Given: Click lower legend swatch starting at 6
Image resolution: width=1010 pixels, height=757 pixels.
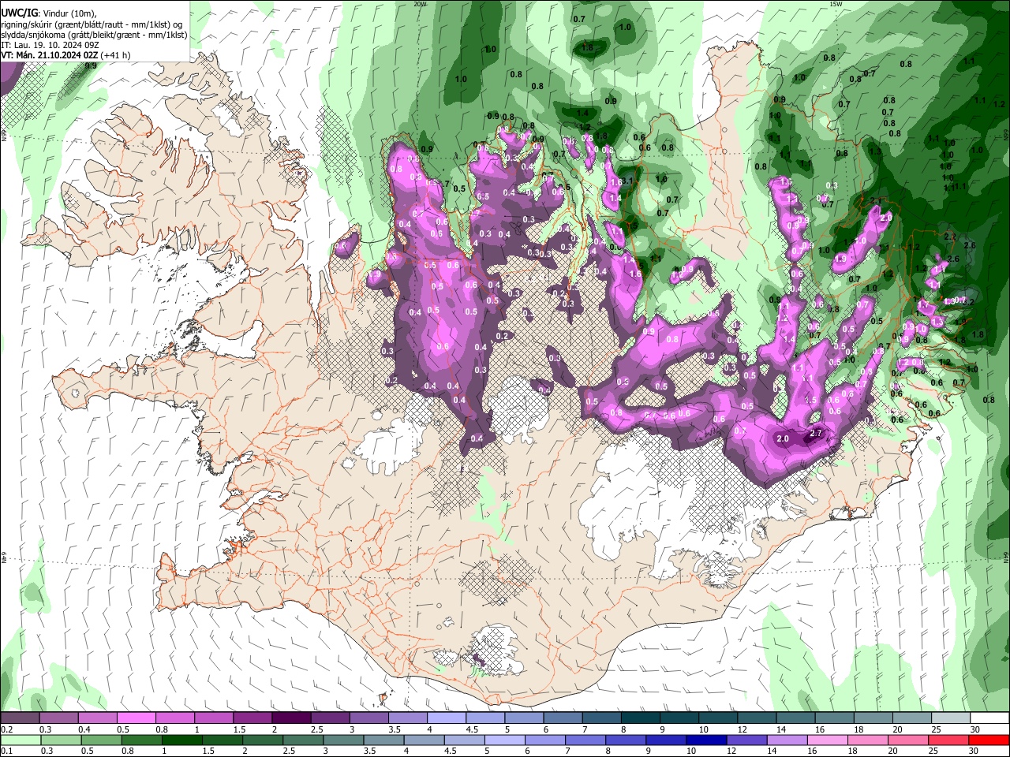Looking at the screenshot, I should point(544,740).
